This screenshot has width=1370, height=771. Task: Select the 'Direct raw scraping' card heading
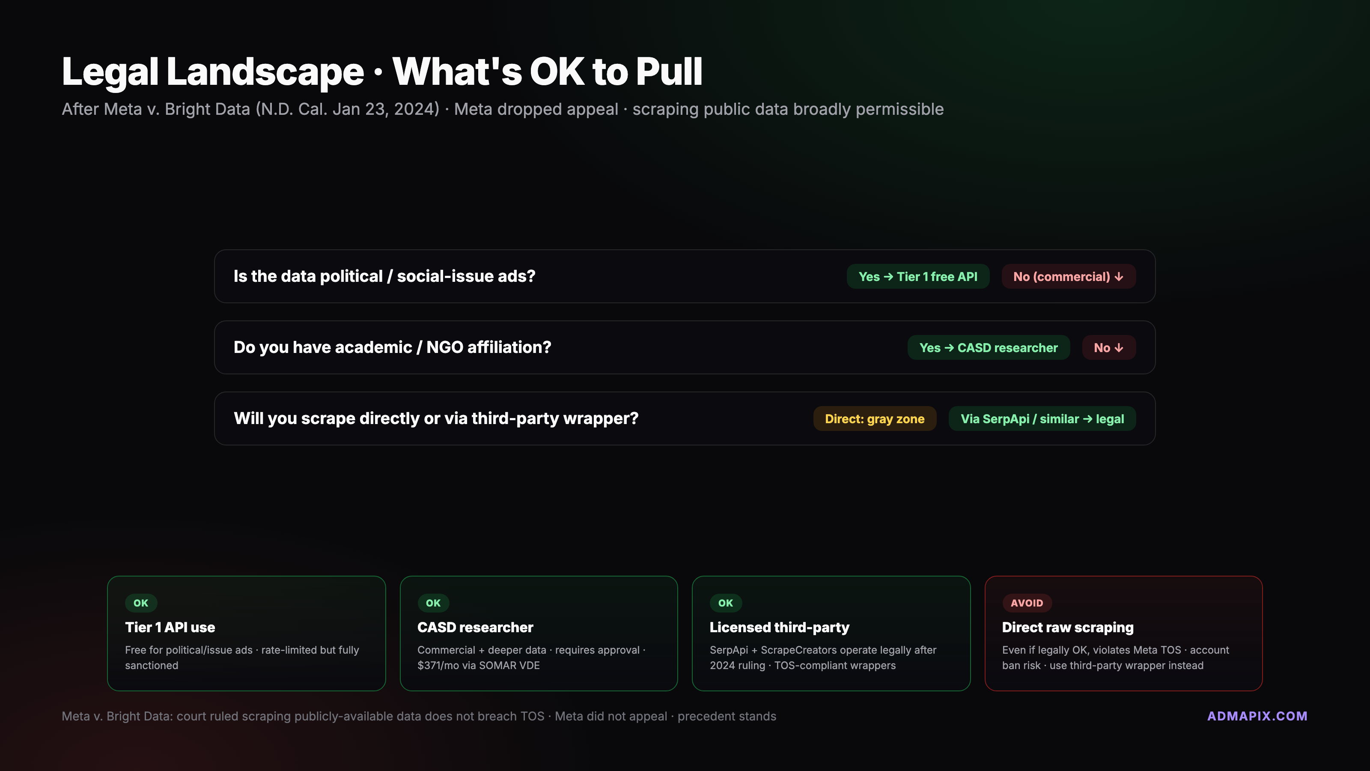pos(1067,628)
